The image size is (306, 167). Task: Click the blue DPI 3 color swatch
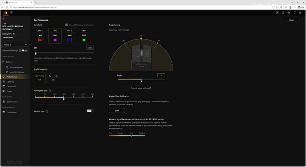tap(69, 40)
